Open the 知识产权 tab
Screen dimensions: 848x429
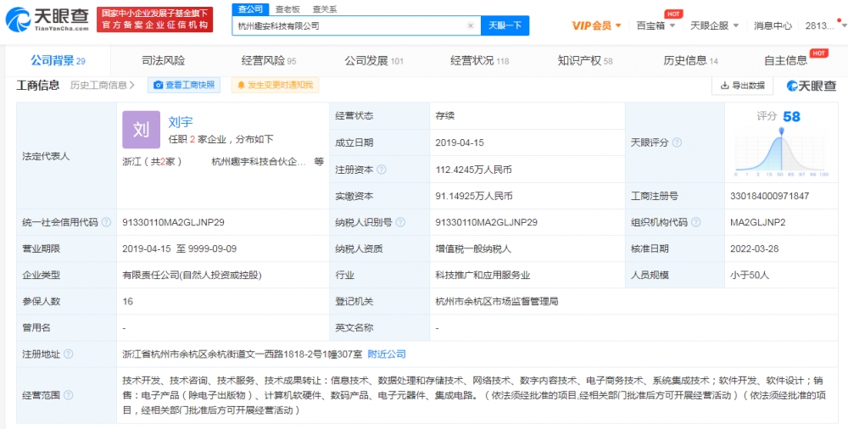click(584, 61)
